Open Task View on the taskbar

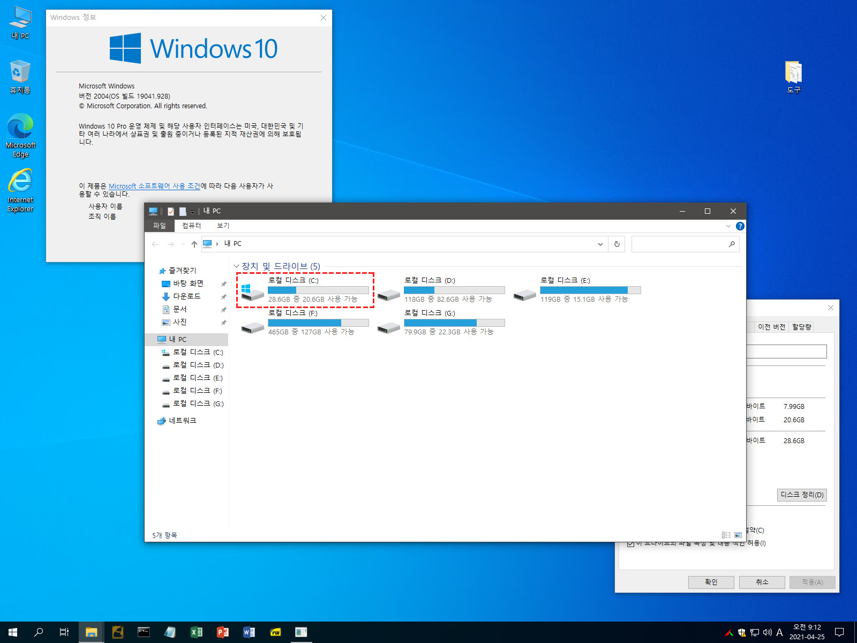click(64, 632)
